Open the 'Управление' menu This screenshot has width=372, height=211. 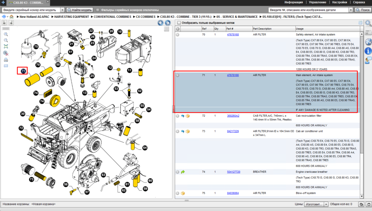coord(317,2)
